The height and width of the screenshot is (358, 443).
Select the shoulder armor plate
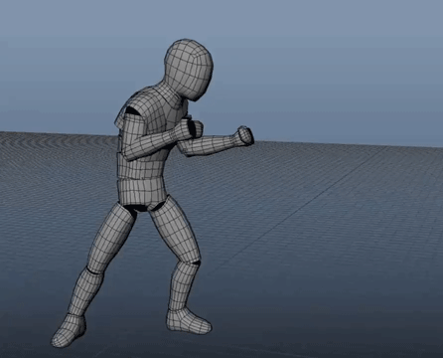(127, 106)
